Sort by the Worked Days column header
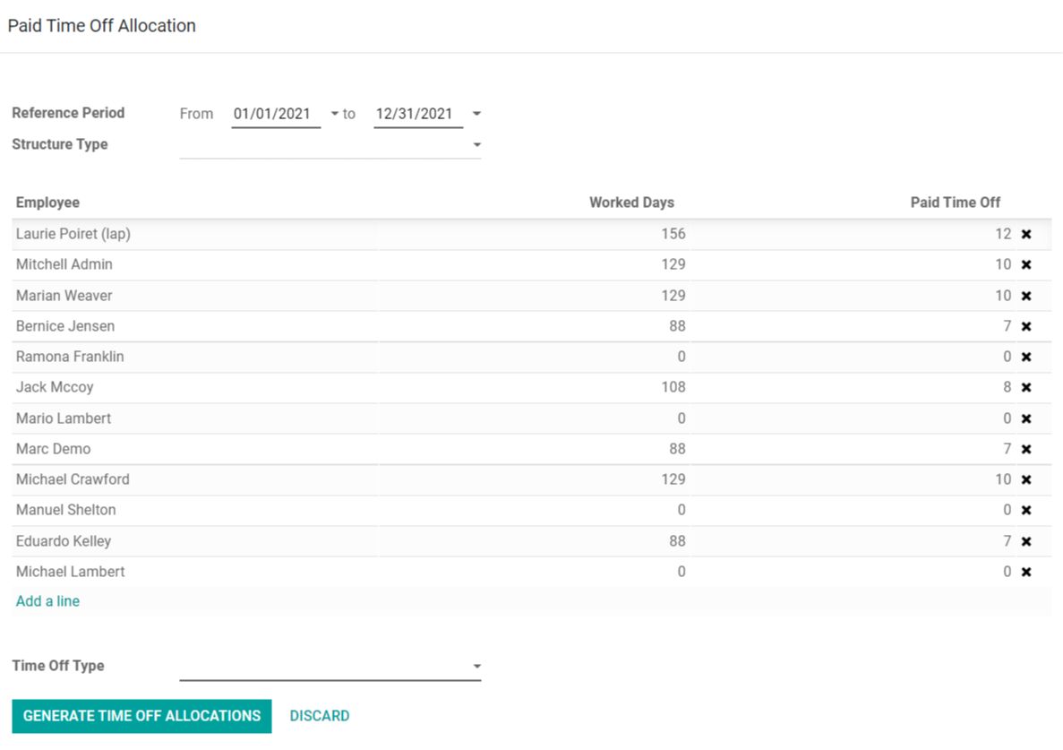Viewport: 1063px width, 750px height. (631, 203)
